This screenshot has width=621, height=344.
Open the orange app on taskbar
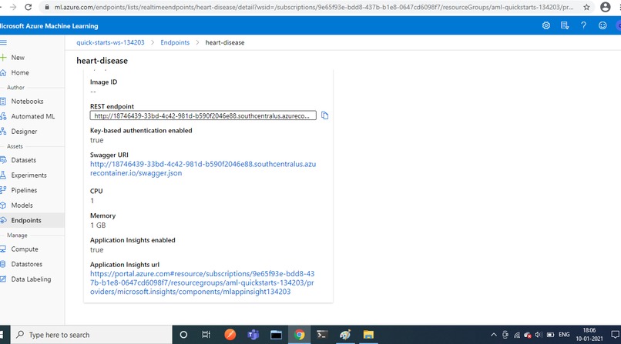(x=230, y=335)
